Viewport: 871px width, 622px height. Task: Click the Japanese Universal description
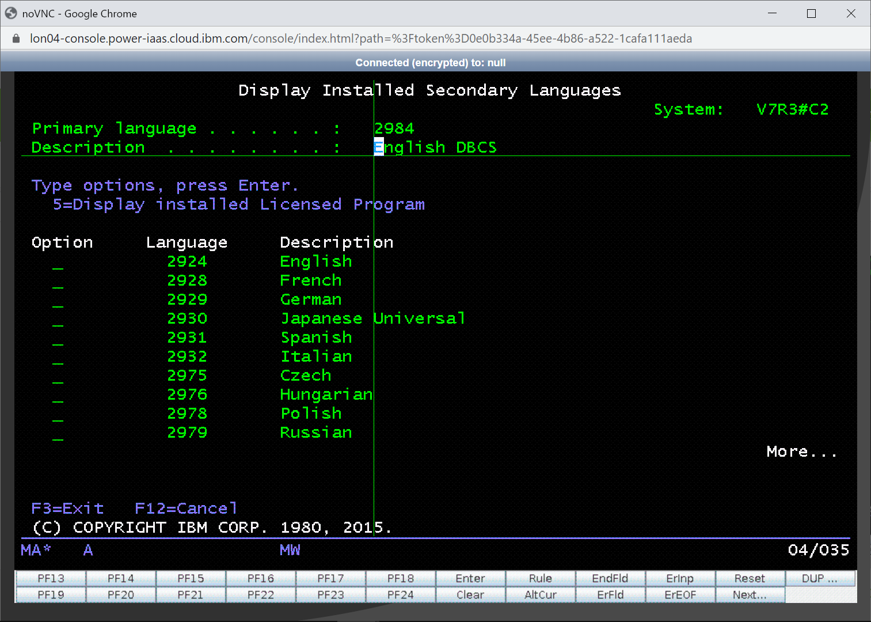pyautogui.click(x=372, y=318)
